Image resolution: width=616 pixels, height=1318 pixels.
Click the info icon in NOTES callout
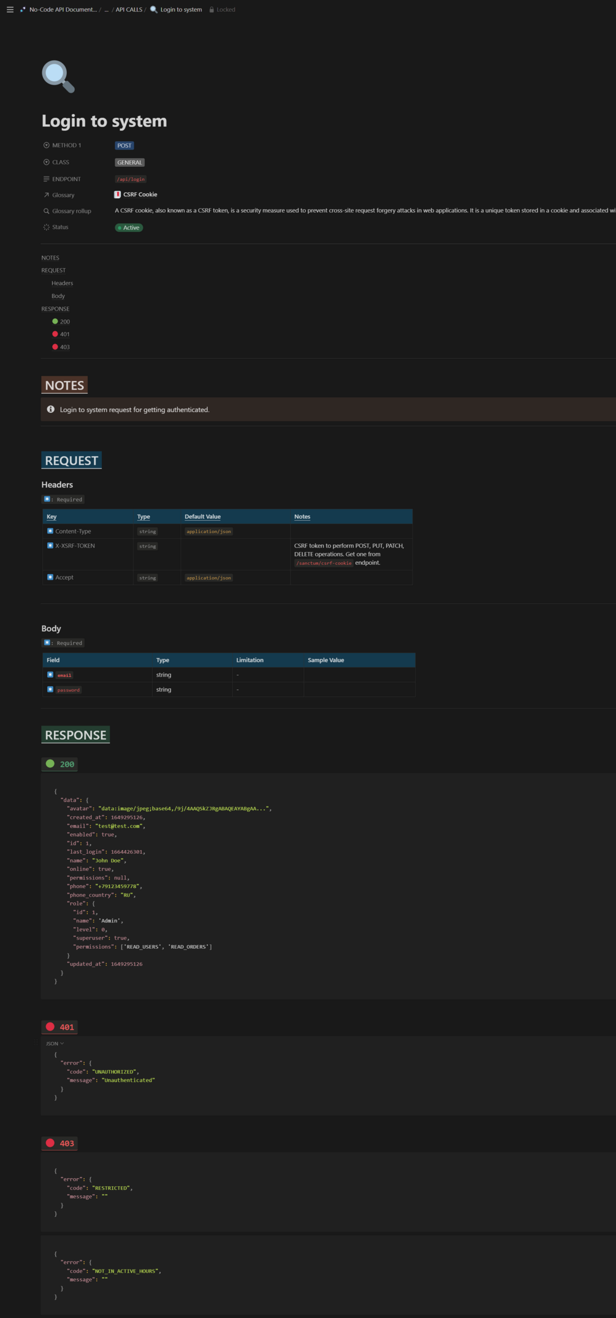(x=51, y=409)
